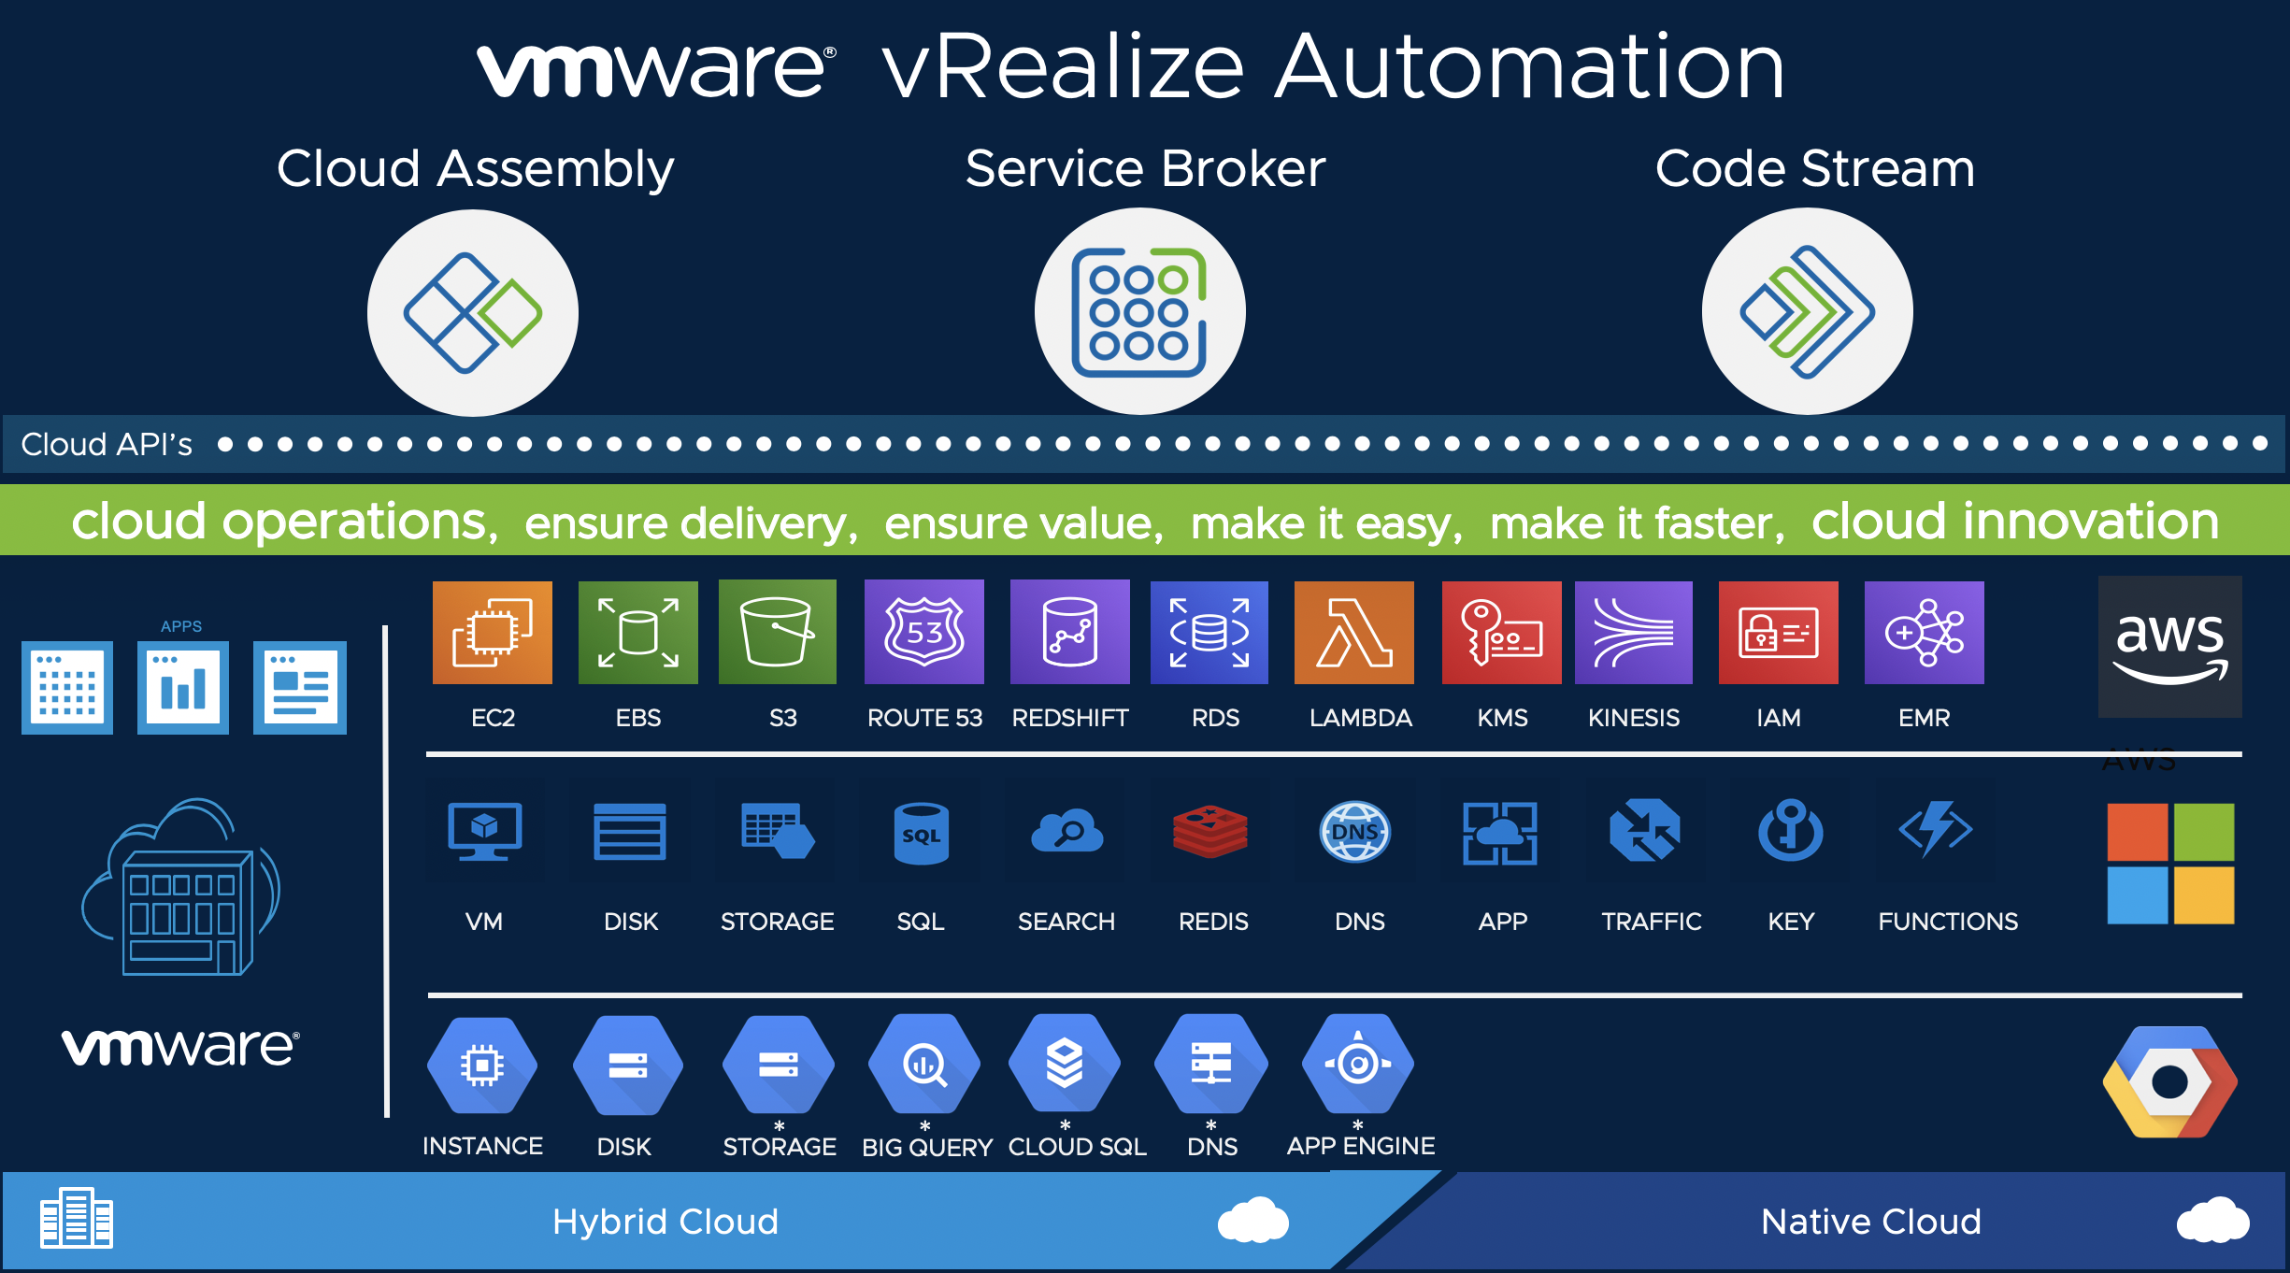
Task: Open the APP ENGINE hexagon icon
Action: (1358, 1063)
